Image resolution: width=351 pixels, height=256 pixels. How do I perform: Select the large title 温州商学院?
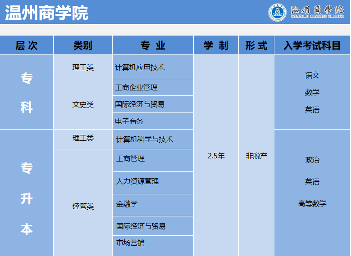pos(46,13)
